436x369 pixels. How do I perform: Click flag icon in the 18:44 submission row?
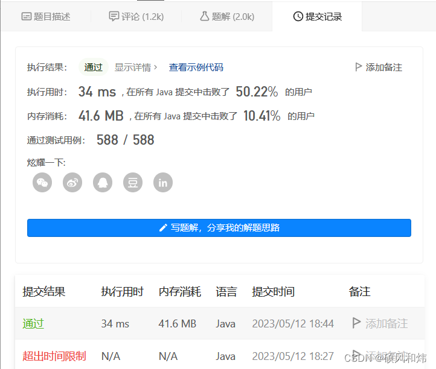click(356, 323)
